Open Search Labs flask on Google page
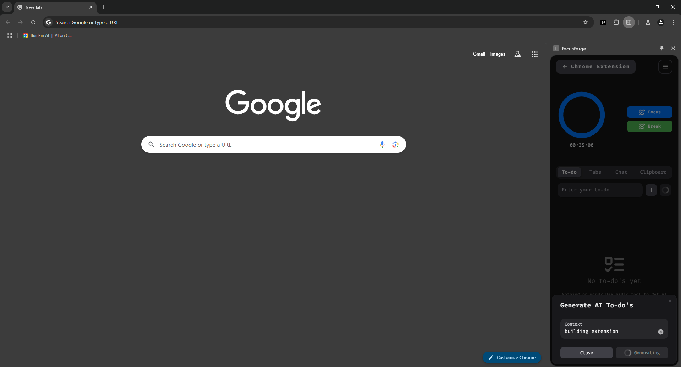The width and height of the screenshot is (681, 367). click(518, 54)
